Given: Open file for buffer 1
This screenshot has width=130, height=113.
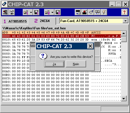Looking at the screenshot, I should [x=26, y=12].
